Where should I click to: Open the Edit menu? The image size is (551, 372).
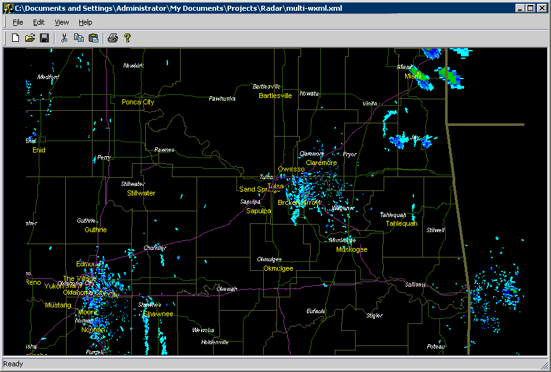click(39, 22)
